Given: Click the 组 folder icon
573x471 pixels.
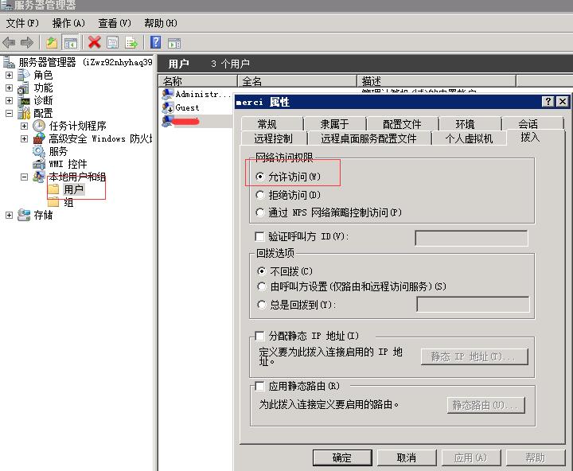Looking at the screenshot, I should (53, 202).
